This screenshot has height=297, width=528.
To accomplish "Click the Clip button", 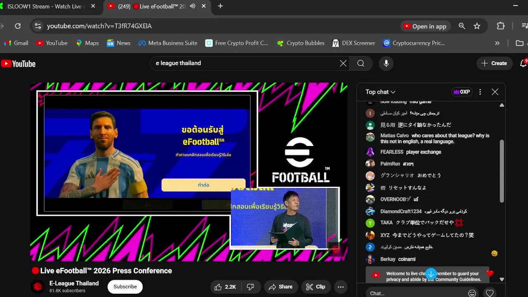I will click(x=316, y=287).
